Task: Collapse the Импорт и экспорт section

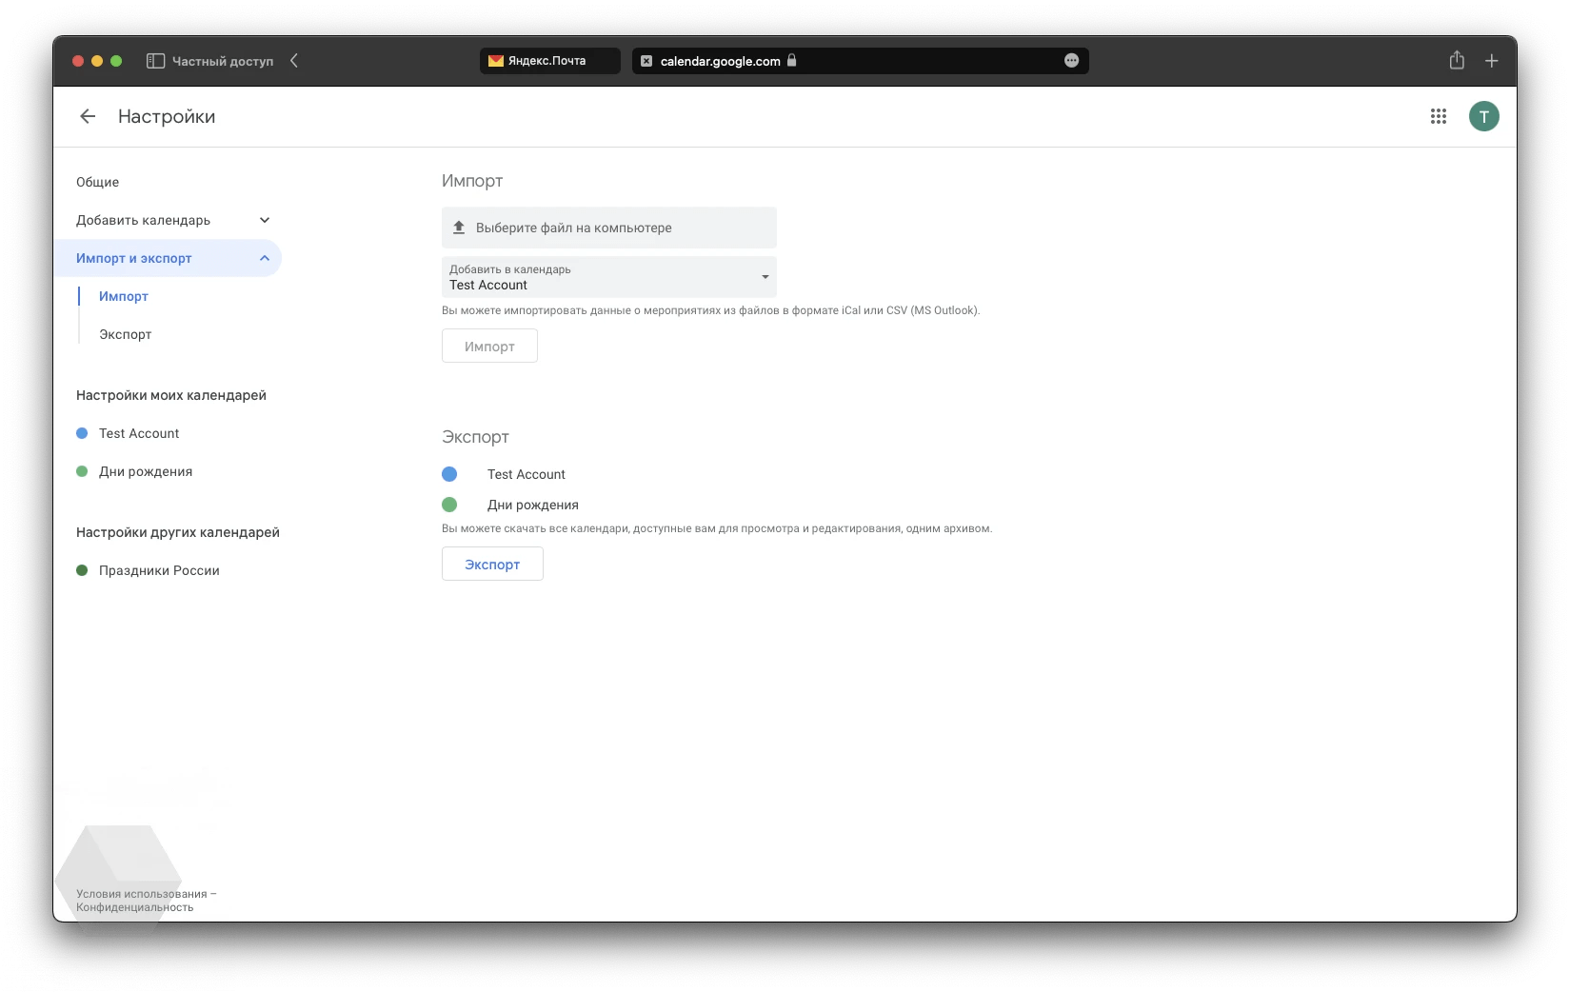Action: (x=265, y=258)
